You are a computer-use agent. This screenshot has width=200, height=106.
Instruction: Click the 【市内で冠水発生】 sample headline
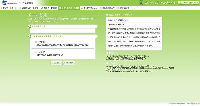click(x=116, y=25)
